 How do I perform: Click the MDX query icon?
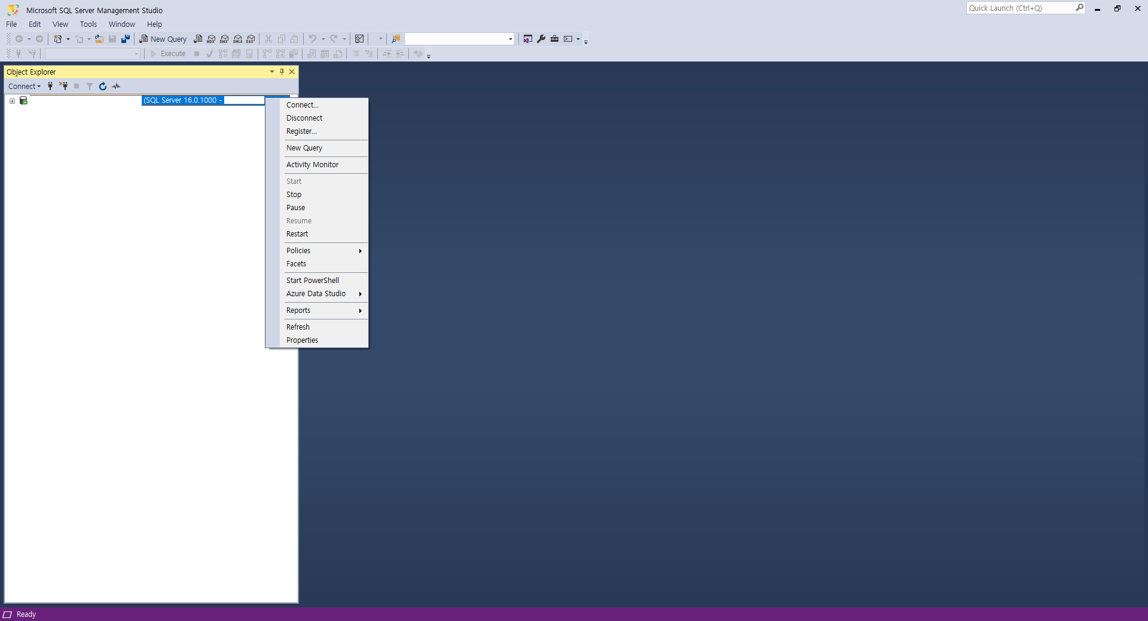211,39
